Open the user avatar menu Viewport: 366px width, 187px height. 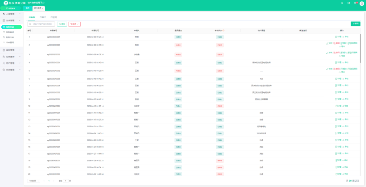(362, 3)
